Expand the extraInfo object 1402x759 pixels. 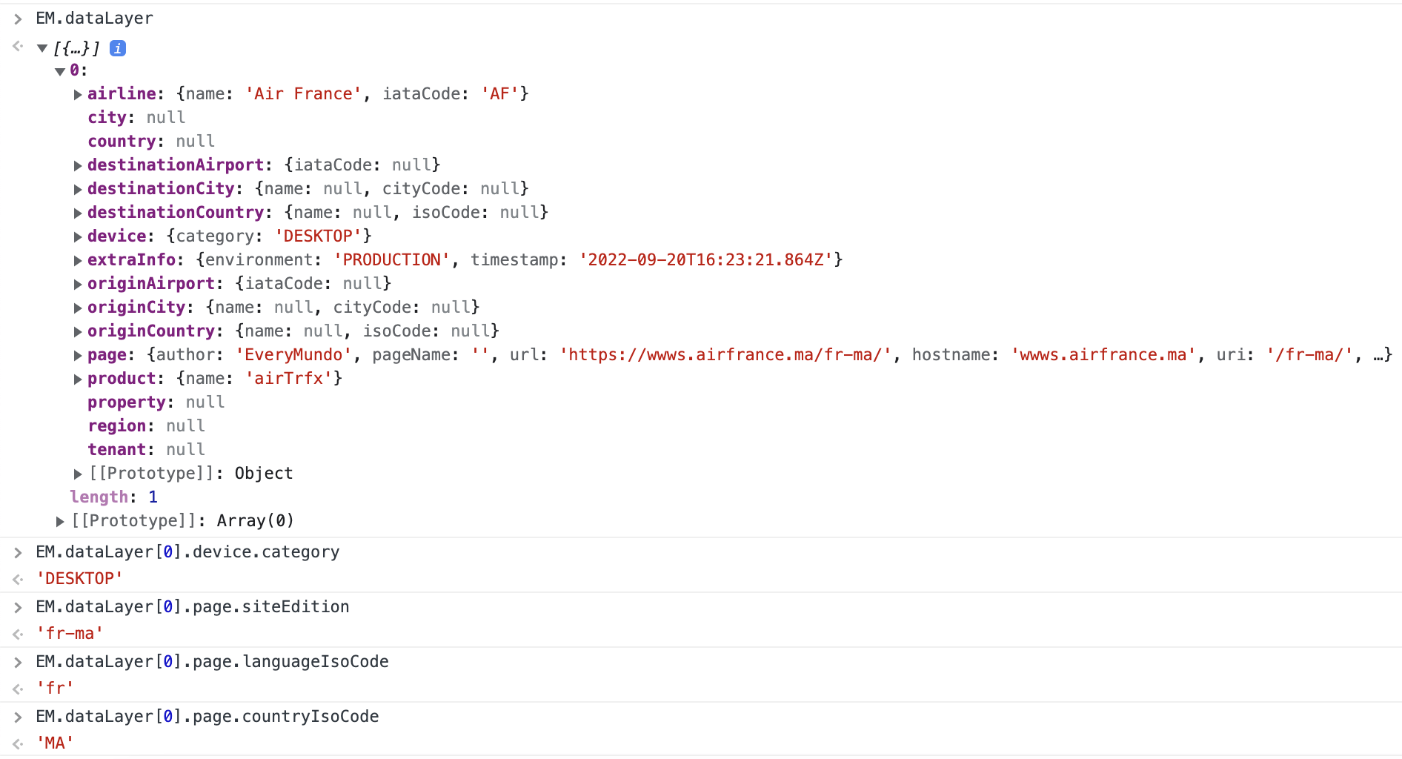(x=78, y=260)
